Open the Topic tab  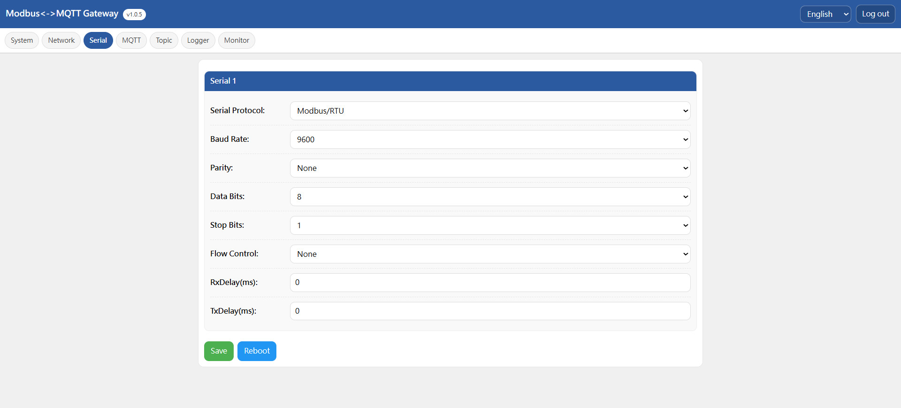coord(164,40)
